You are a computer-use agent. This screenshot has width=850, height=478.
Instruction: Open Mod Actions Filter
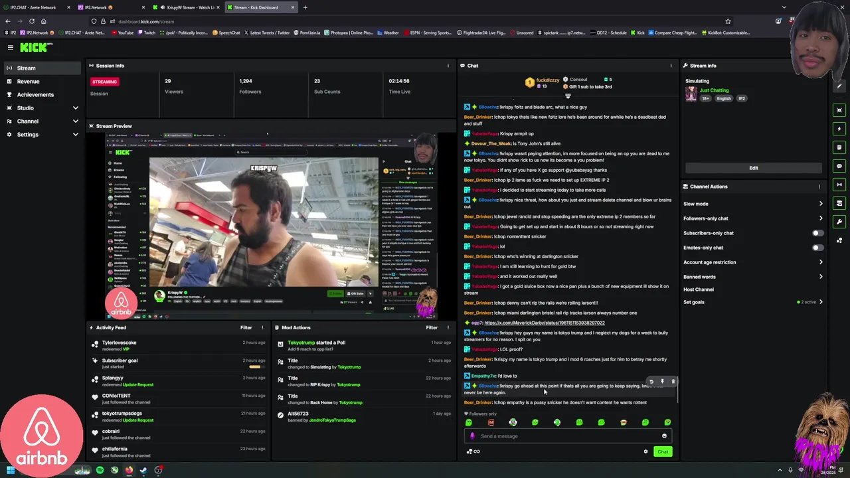432,327
